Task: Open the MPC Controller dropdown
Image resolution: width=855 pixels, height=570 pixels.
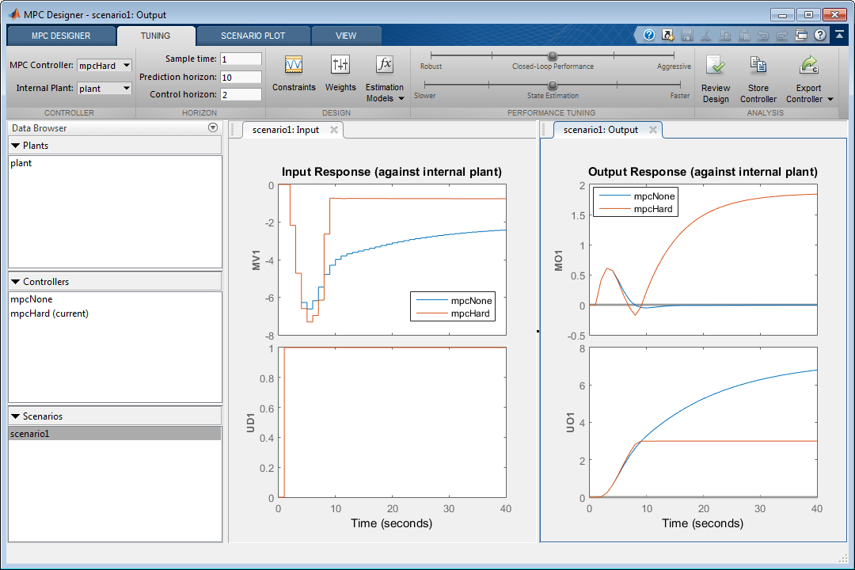Action: (x=104, y=66)
